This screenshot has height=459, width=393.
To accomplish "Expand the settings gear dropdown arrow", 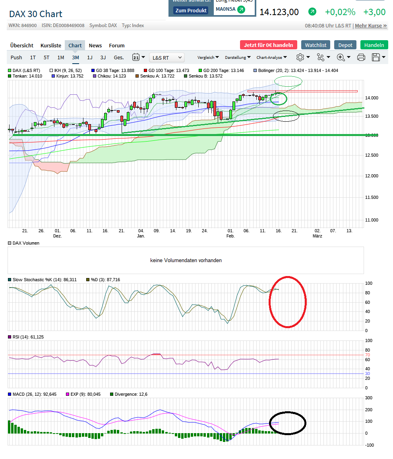I will (x=308, y=57).
